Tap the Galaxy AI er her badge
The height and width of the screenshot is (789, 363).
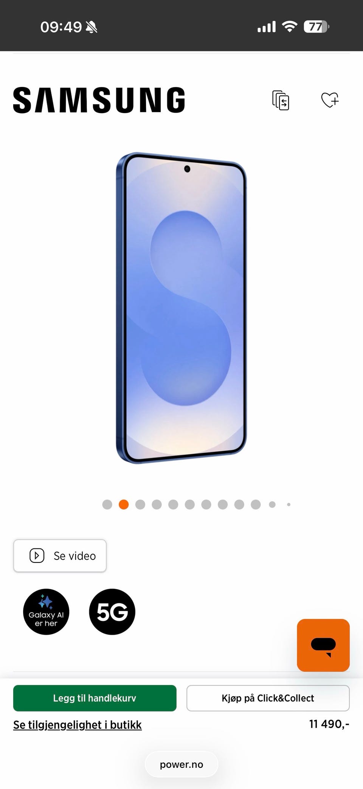pyautogui.click(x=46, y=612)
